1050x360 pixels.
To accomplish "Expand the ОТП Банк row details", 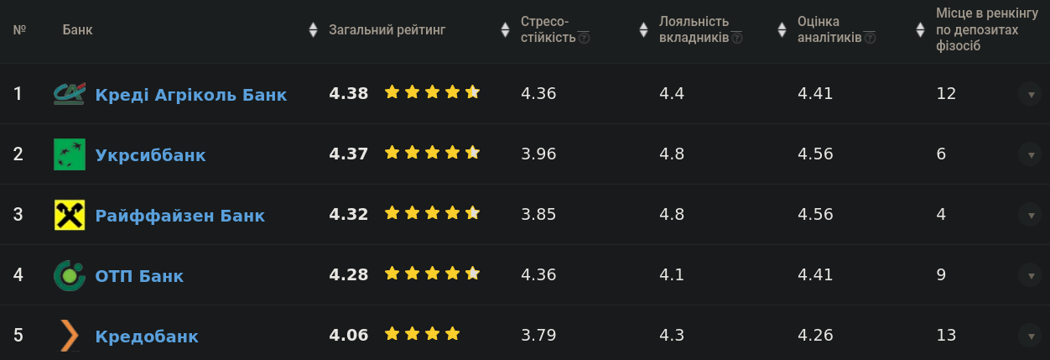I will click(x=1029, y=275).
